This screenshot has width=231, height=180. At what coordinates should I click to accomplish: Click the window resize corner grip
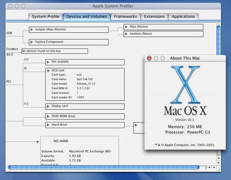[218, 169]
